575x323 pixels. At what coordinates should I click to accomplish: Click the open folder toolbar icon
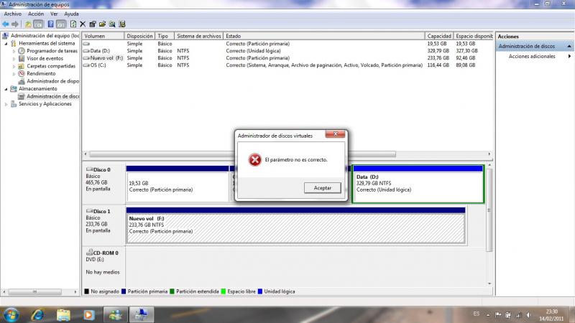[x=102, y=24]
